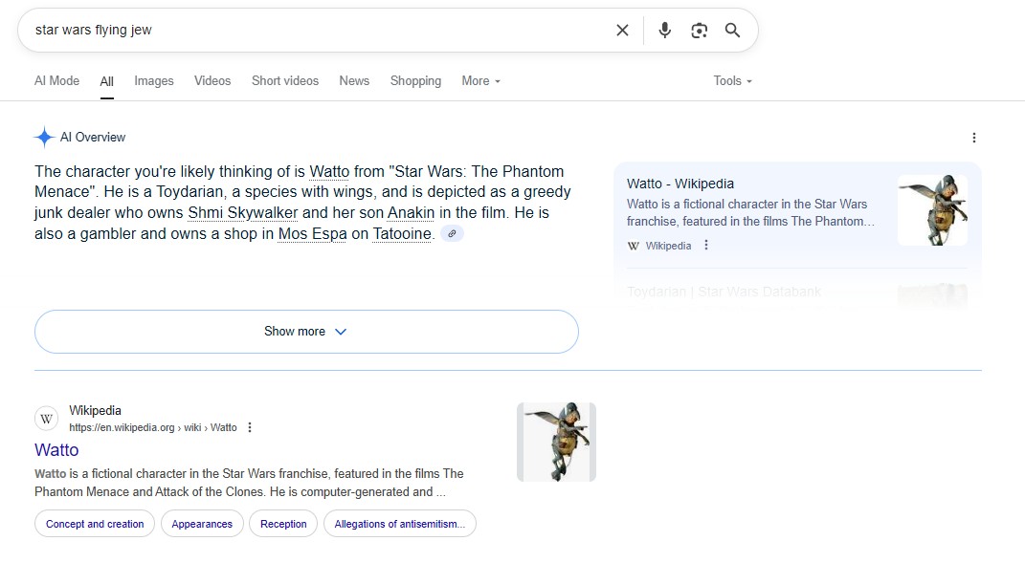Click the Watto image beside first result

pyautogui.click(x=556, y=443)
